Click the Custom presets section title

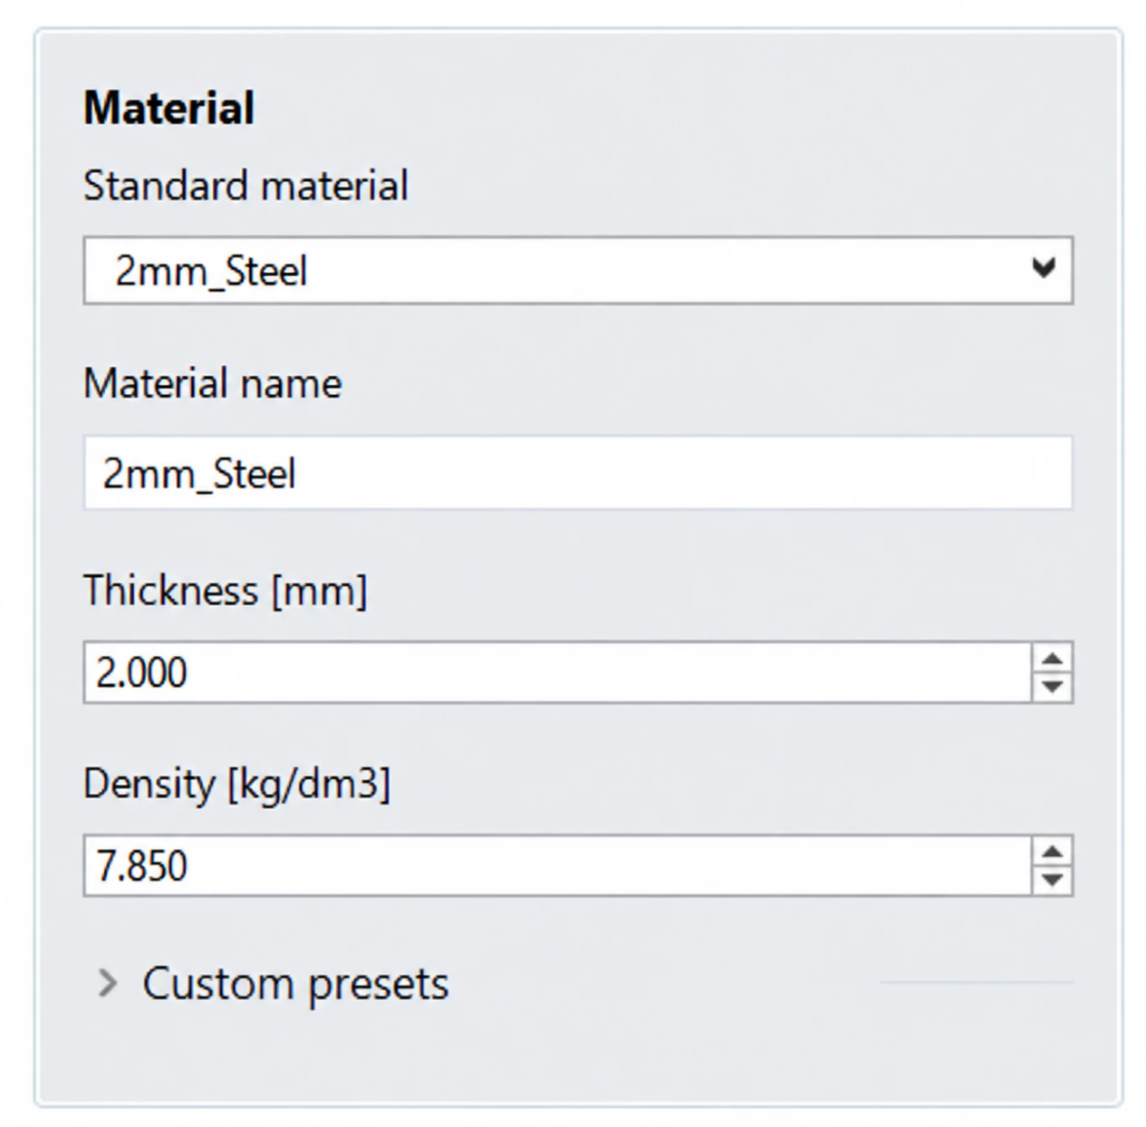pyautogui.click(x=295, y=985)
